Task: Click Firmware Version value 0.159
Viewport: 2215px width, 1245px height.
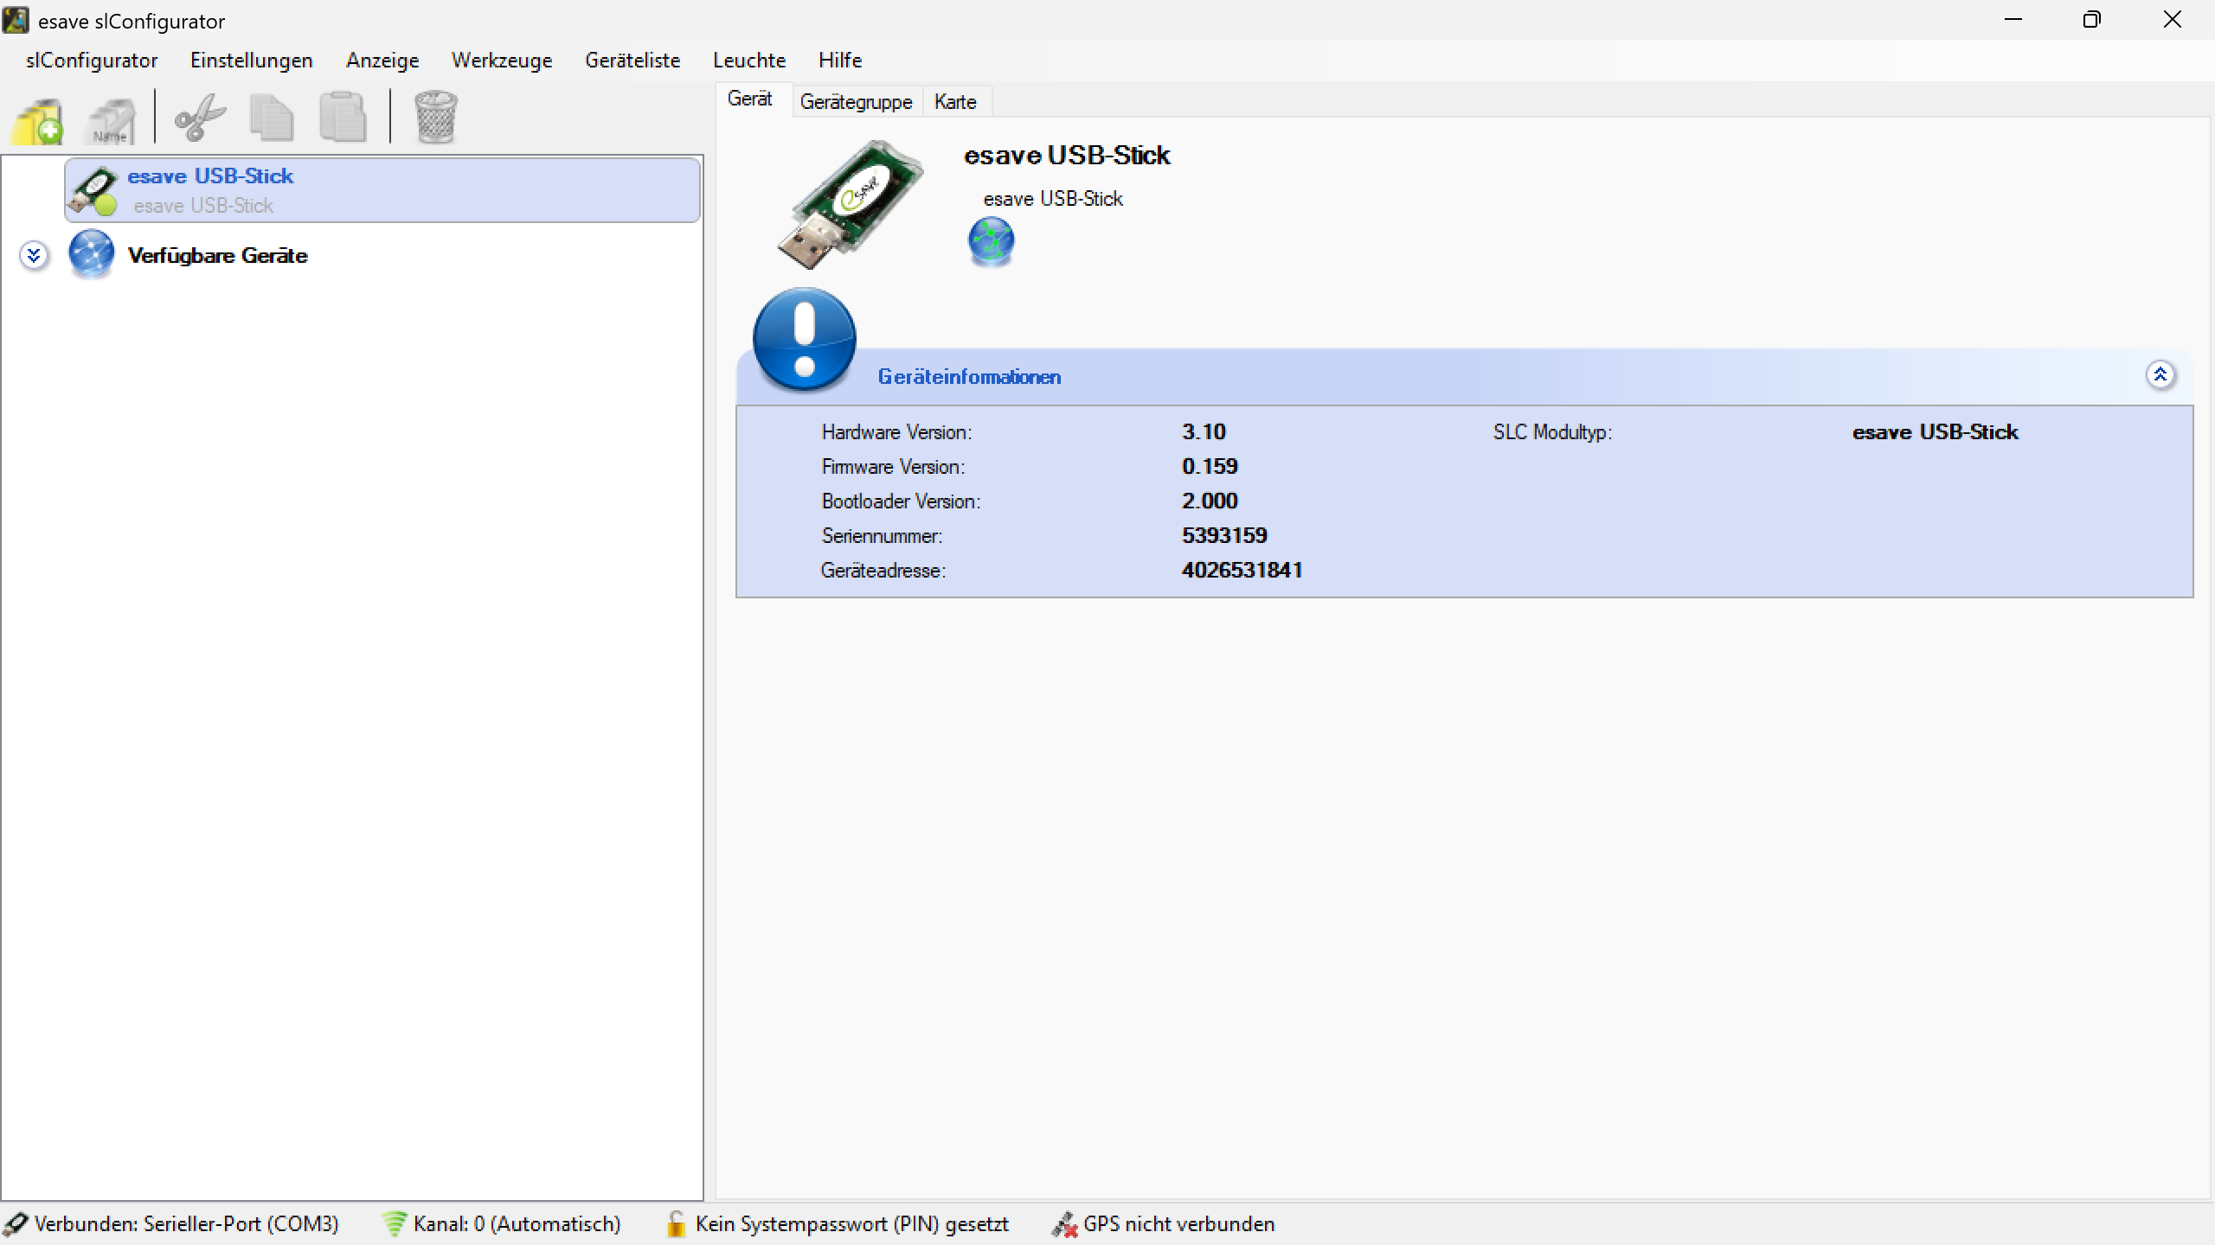Action: [1210, 466]
